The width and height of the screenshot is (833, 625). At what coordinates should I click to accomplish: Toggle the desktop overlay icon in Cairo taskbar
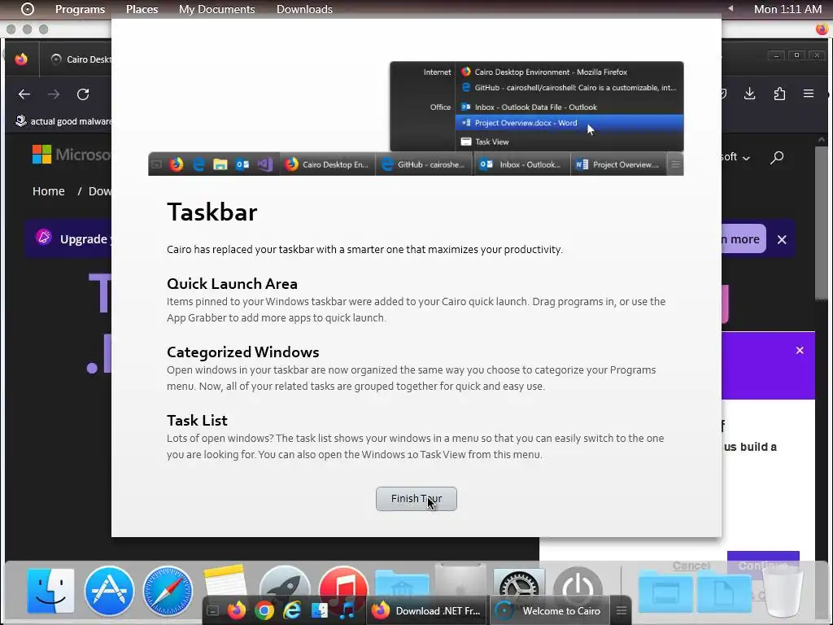click(x=212, y=611)
